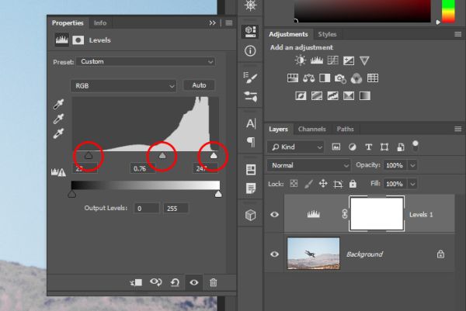
Task: Add a Hue/Saturation adjustment
Action: tap(293, 78)
